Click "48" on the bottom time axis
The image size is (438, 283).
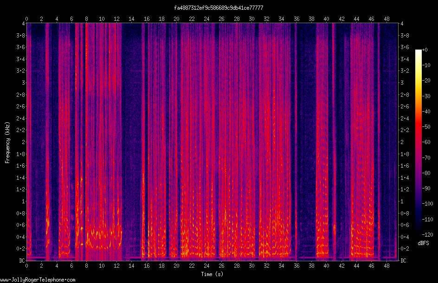click(386, 266)
